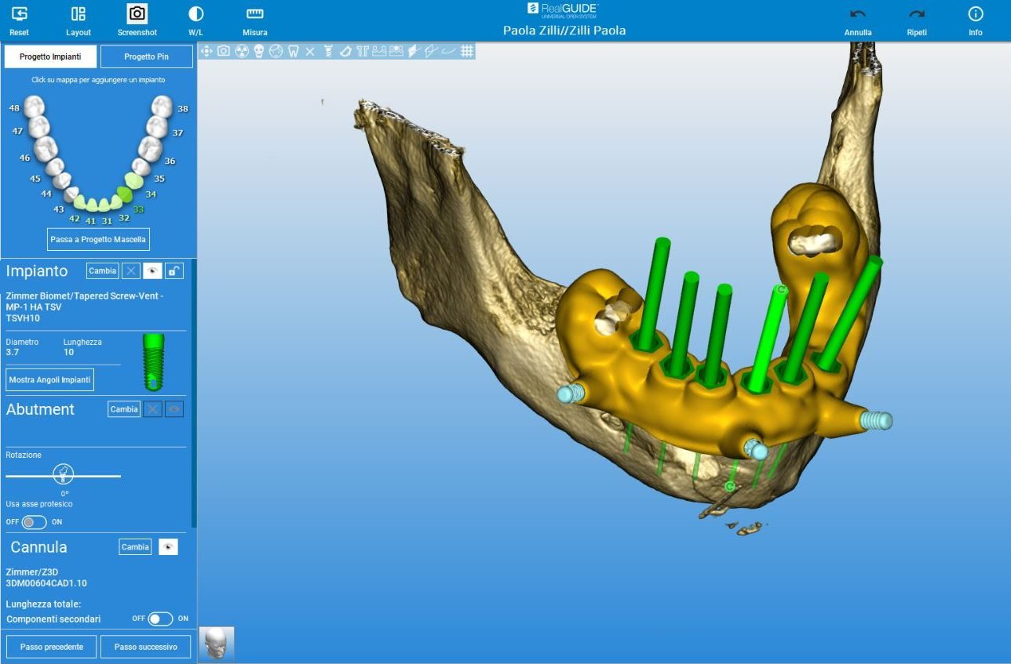
Task: Select the Misura ruler tool
Action: pyautogui.click(x=255, y=14)
